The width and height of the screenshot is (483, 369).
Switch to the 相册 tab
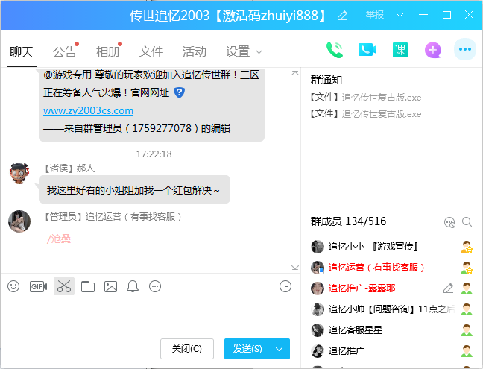coord(107,51)
